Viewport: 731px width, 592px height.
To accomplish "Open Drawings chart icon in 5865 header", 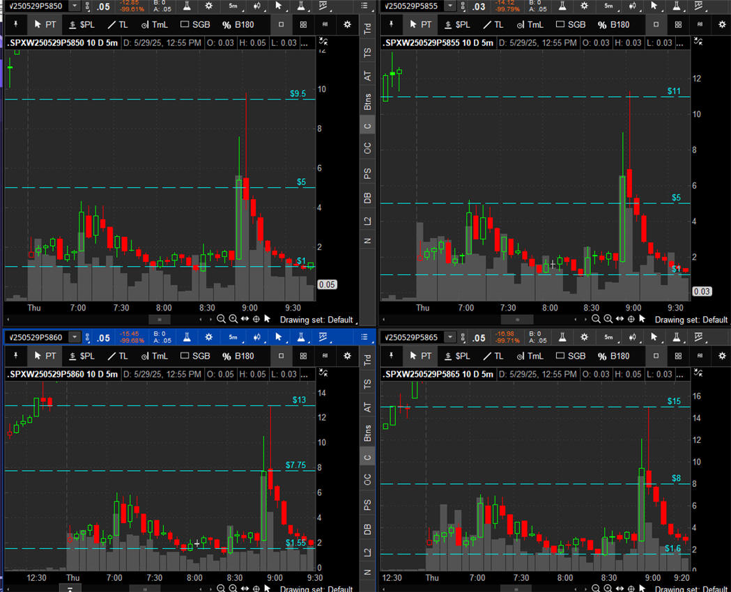I will click(x=699, y=337).
